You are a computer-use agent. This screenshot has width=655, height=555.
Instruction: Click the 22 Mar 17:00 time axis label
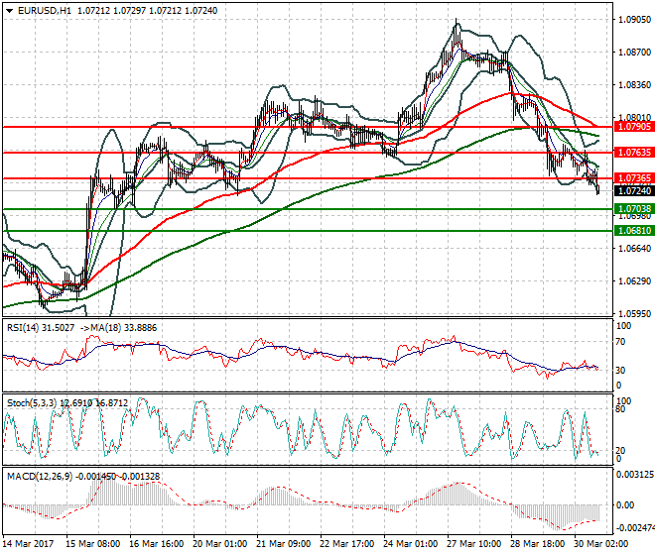(347, 544)
